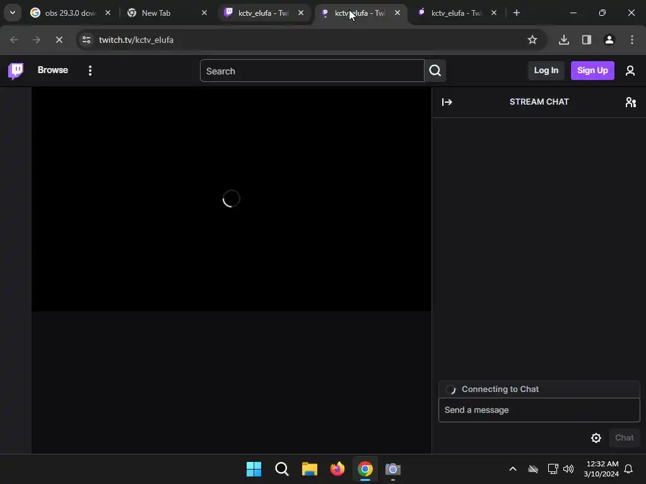Click the cloud sync tray icon

[533, 469]
